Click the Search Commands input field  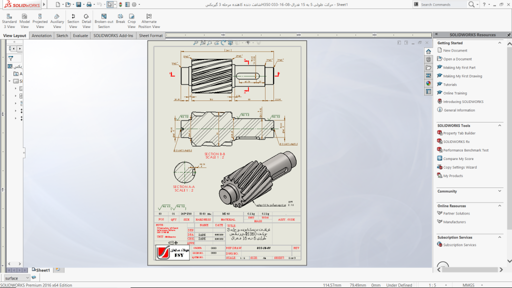(443, 4)
